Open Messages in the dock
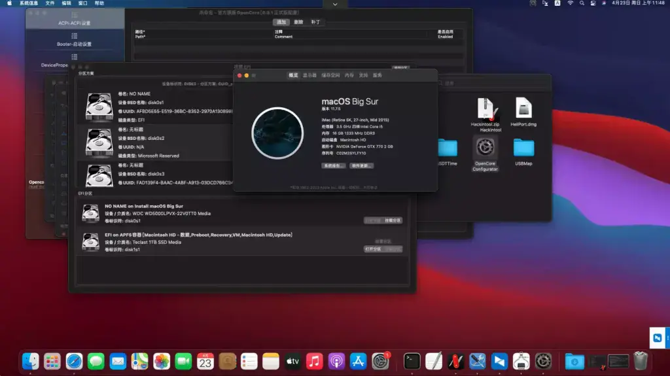This screenshot has height=376, width=670. [x=96, y=362]
